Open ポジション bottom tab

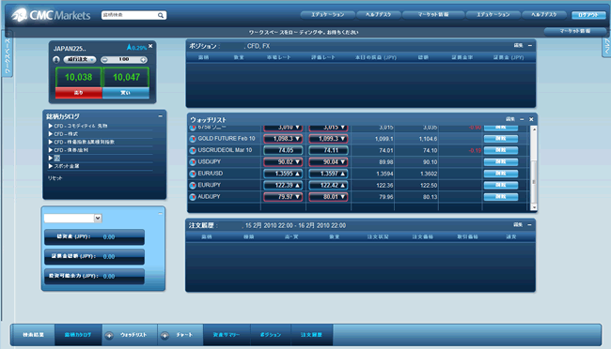[271, 335]
